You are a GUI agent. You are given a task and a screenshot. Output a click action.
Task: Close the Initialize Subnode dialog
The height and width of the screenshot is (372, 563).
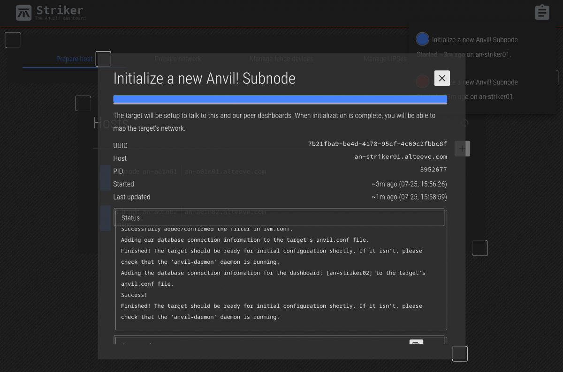[x=442, y=78]
